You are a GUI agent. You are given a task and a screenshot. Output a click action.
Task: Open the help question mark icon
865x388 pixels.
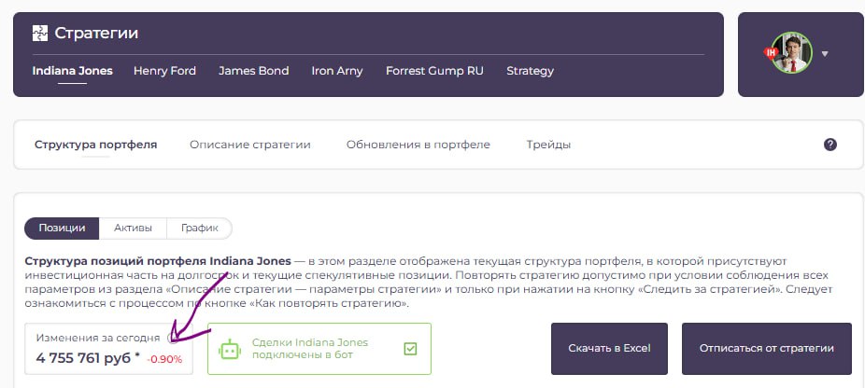coord(830,145)
